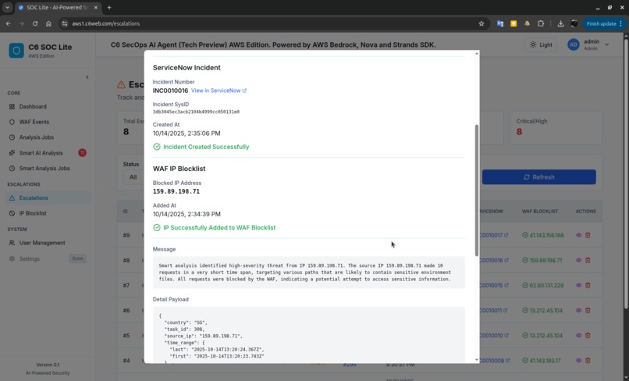
Task: Click the blue Refresh button
Action: 538,177
